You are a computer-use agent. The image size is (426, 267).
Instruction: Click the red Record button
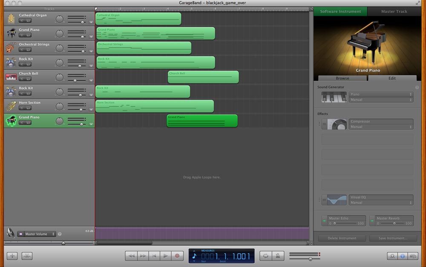tap(177, 256)
